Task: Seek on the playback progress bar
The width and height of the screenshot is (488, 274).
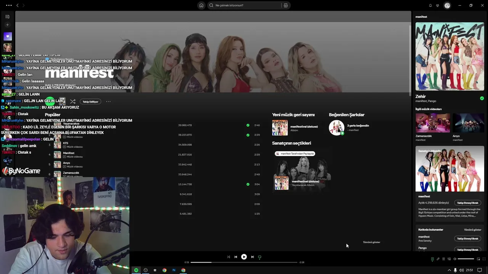Action: (244, 262)
